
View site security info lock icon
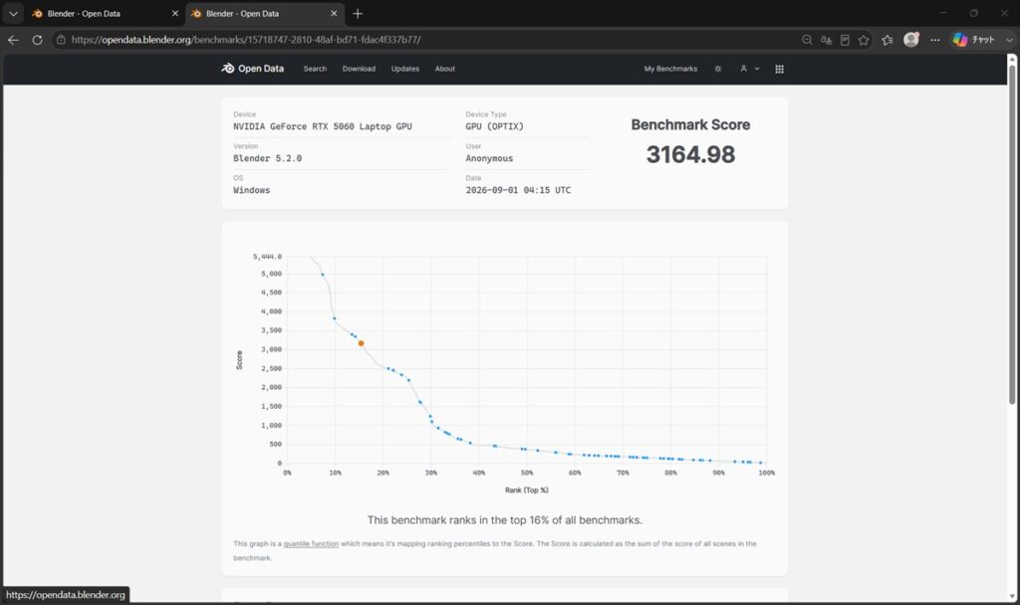pos(61,40)
